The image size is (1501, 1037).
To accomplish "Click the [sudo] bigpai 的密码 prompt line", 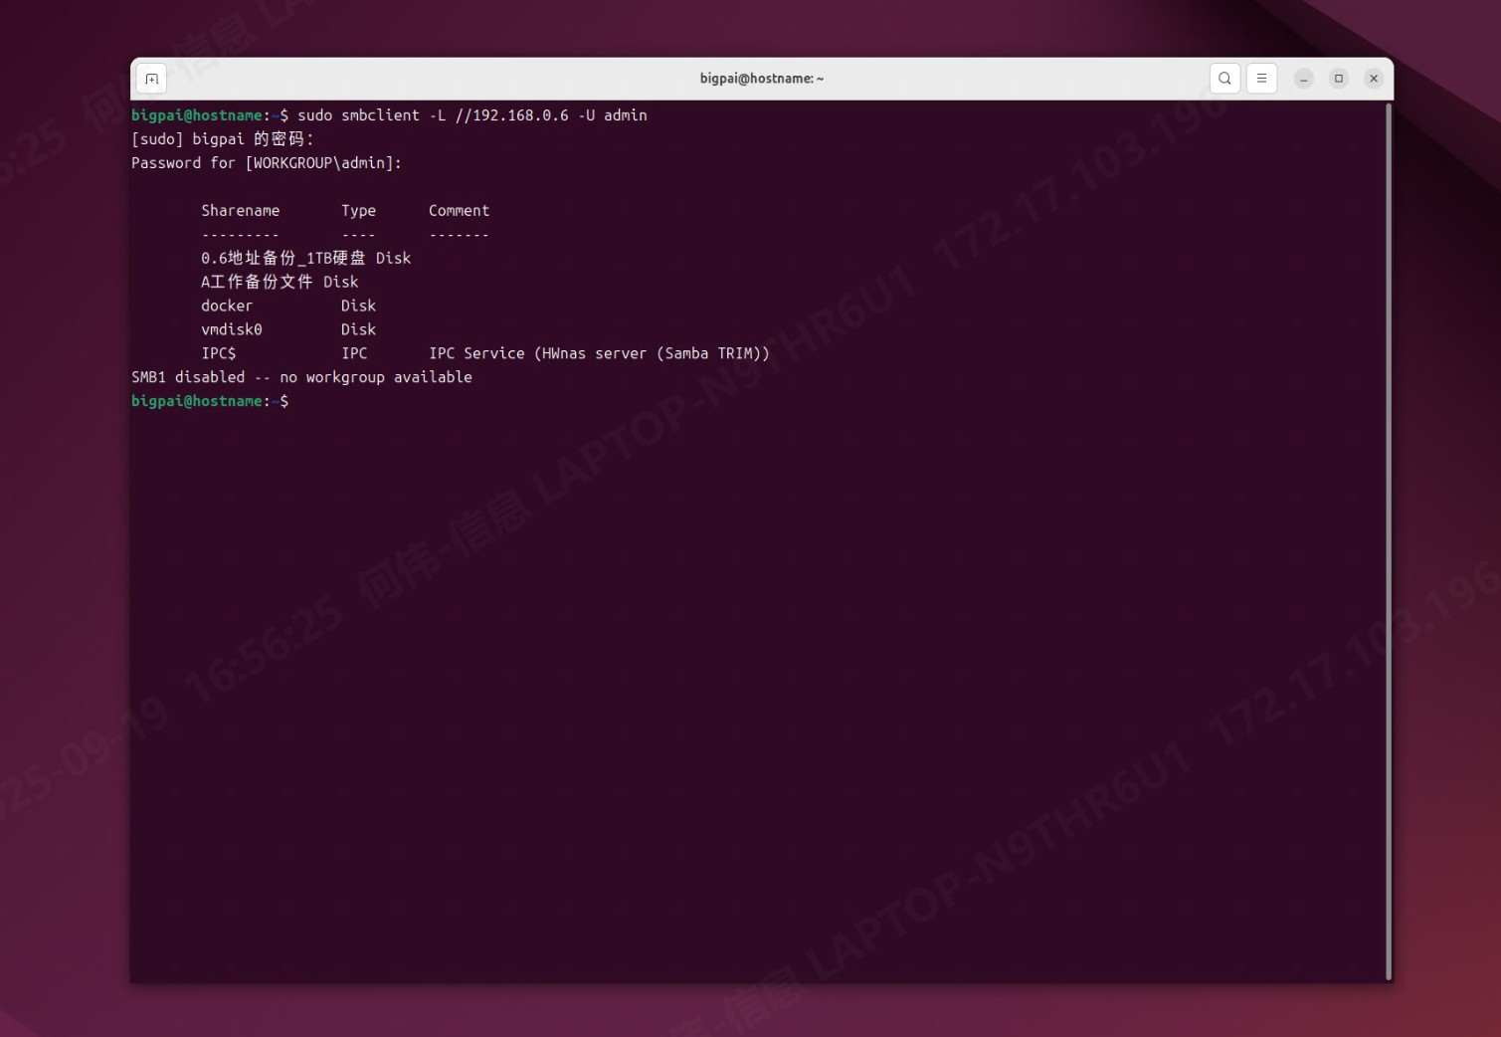I will pyautogui.click(x=223, y=139).
